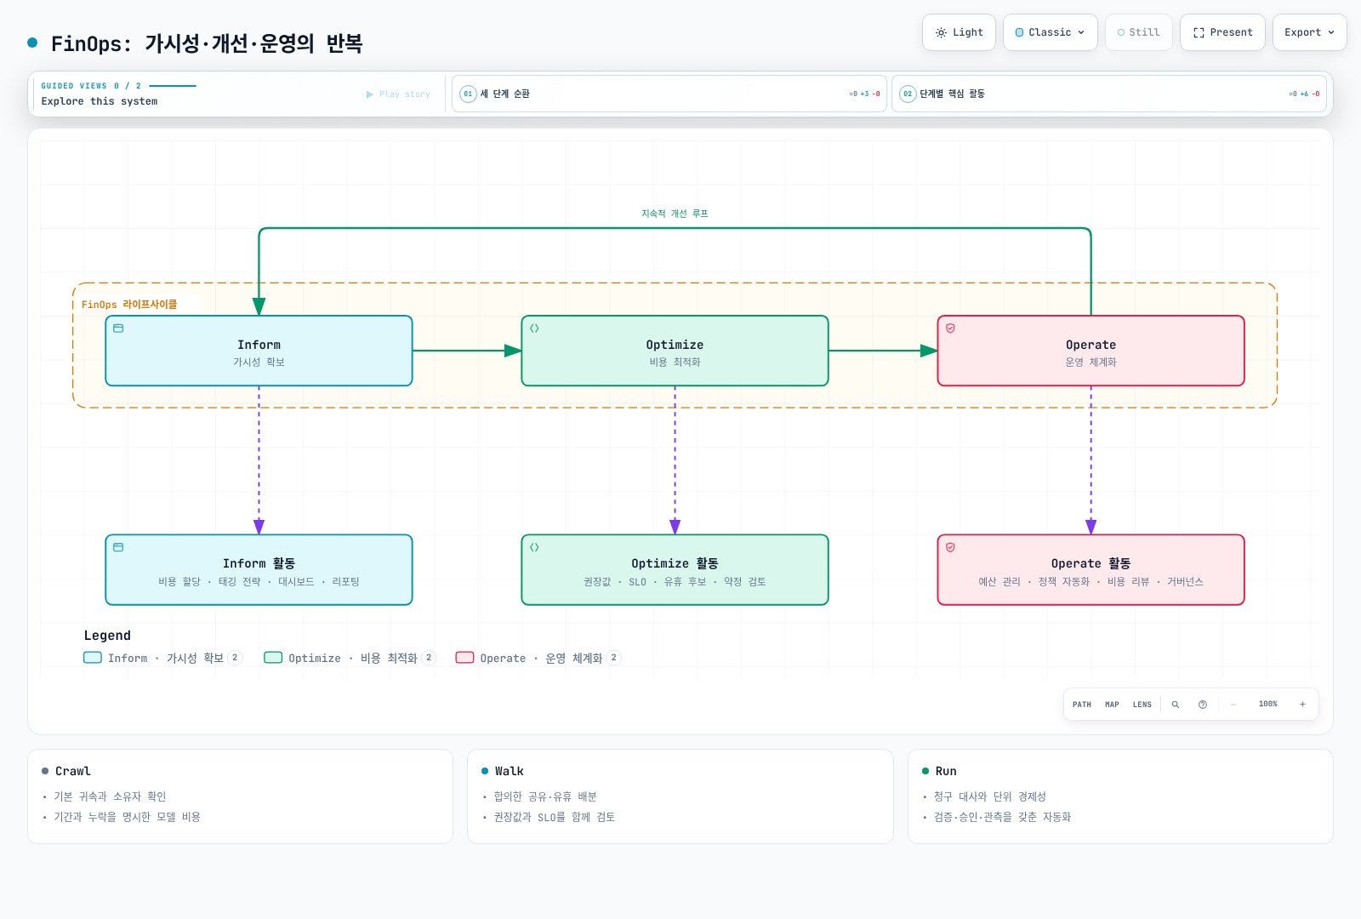Open the Export dropdown menu
This screenshot has height=919, width=1361.
click(x=1309, y=32)
